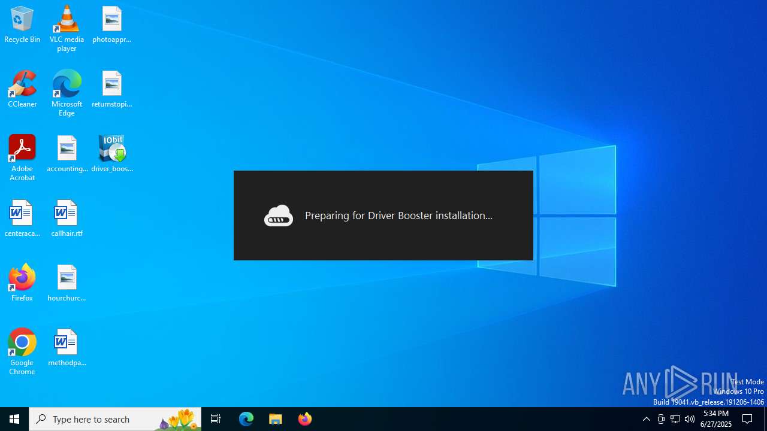Image resolution: width=767 pixels, height=431 pixels.
Task: Select the methodpa... Word document
Action: pos(67,348)
